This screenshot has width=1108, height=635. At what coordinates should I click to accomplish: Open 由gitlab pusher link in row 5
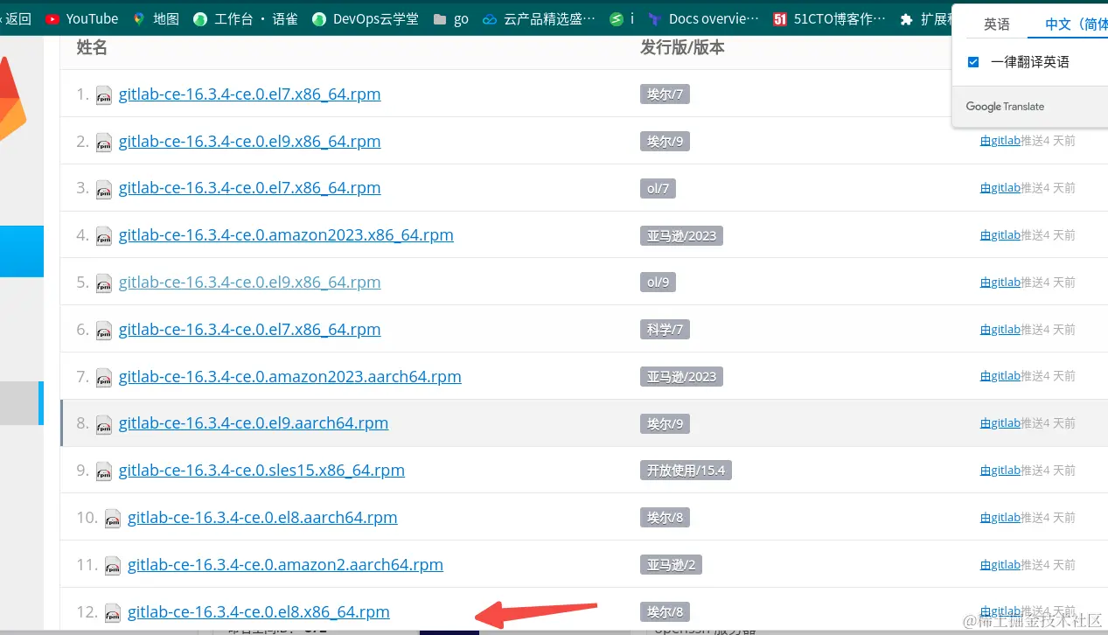point(1000,283)
